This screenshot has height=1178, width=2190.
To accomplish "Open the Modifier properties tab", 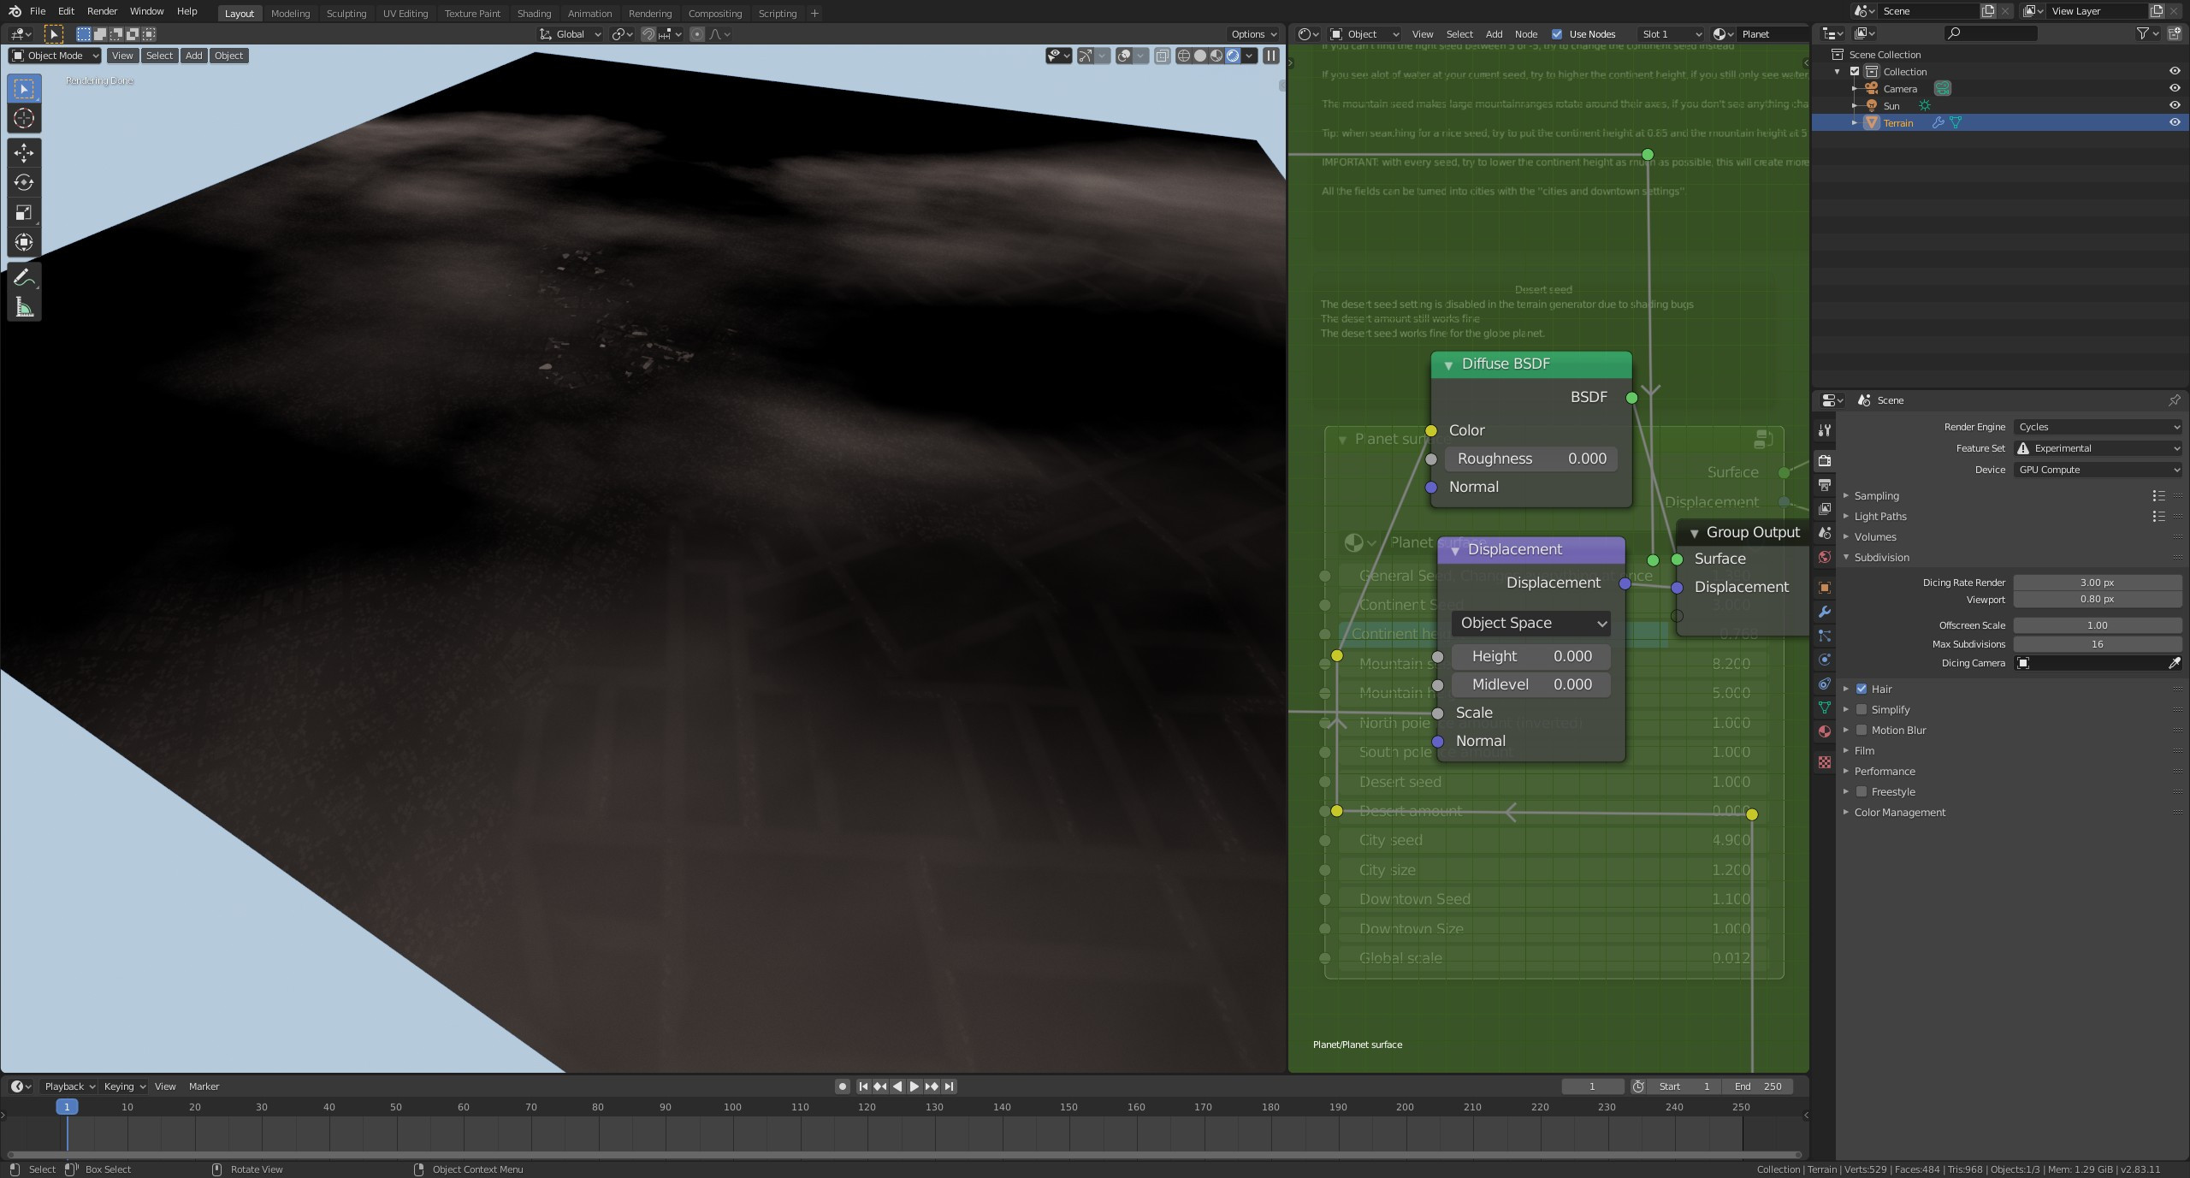I will coord(1824,612).
